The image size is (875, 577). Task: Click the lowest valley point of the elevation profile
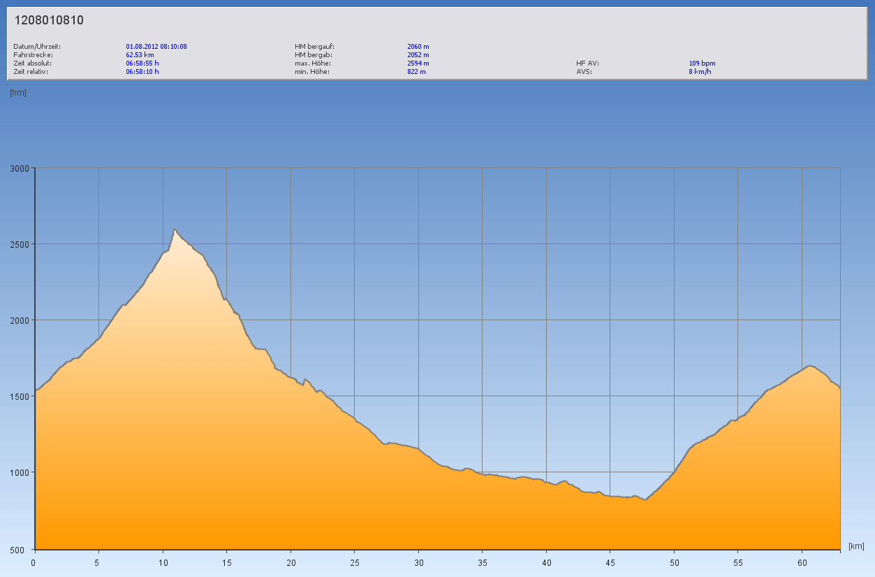(646, 500)
